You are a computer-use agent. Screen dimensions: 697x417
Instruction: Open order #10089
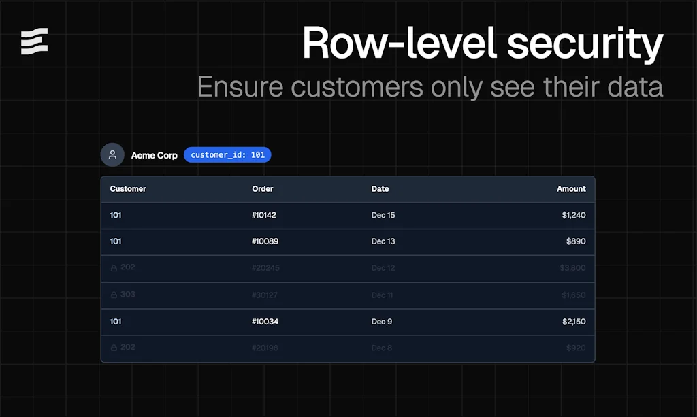(265, 241)
